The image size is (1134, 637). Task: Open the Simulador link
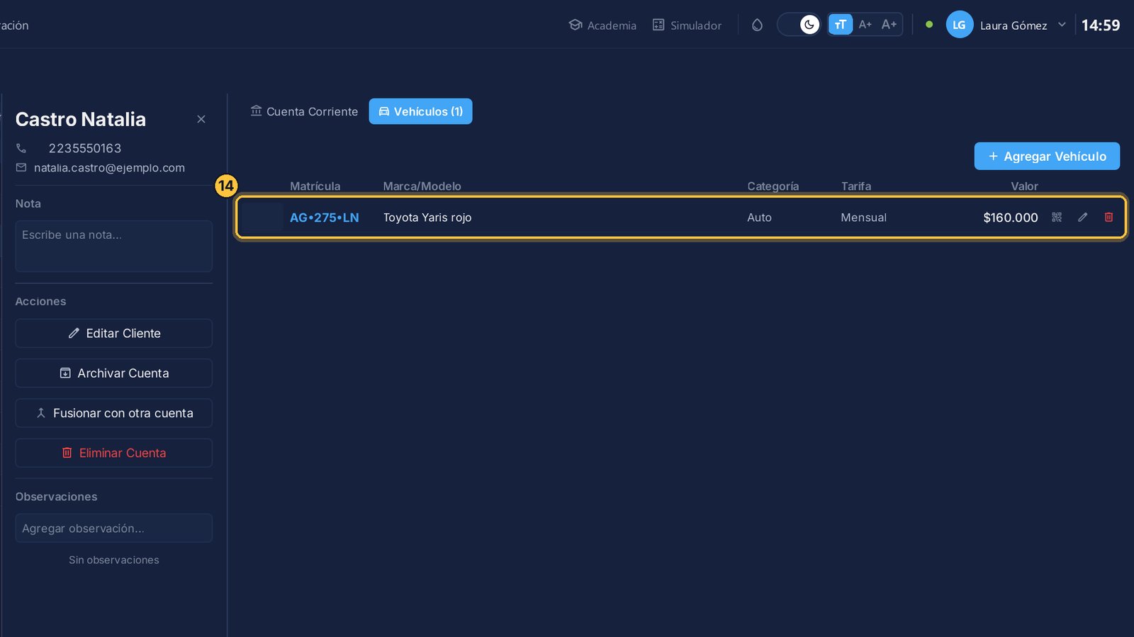click(x=687, y=25)
